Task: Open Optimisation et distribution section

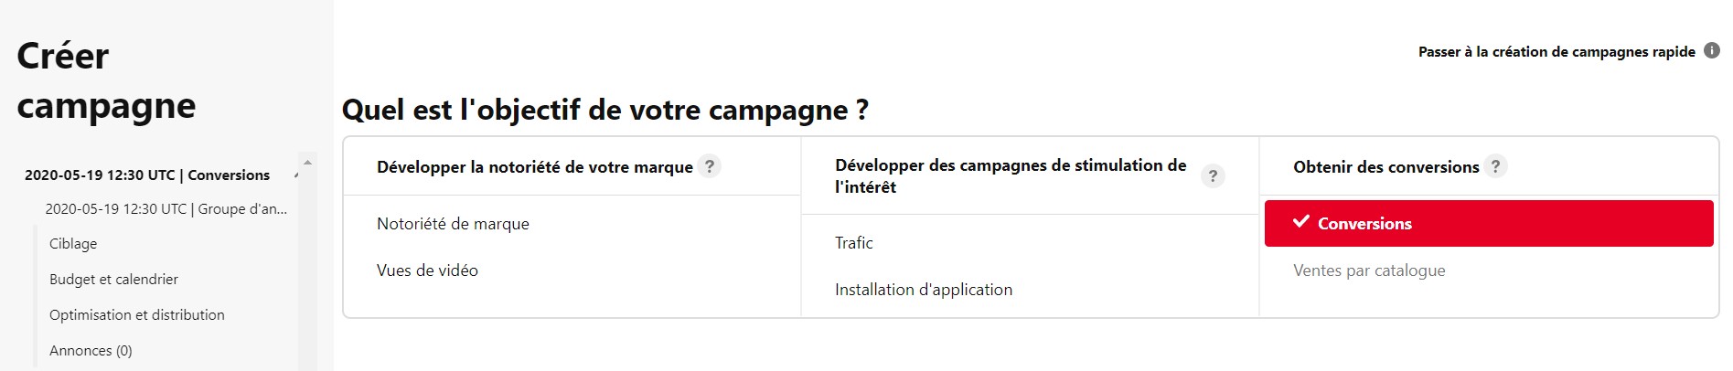Action: (x=136, y=315)
